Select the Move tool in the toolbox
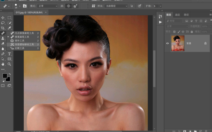This screenshot has height=132, width=212. 3,18
